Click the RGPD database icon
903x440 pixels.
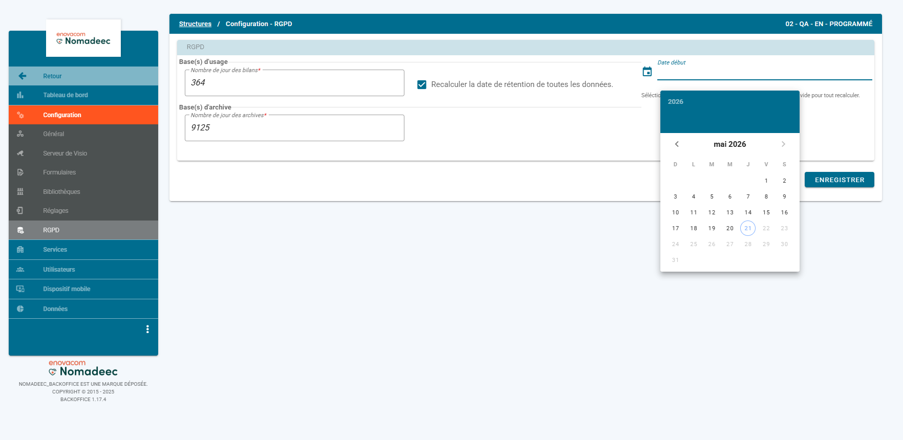click(x=20, y=230)
